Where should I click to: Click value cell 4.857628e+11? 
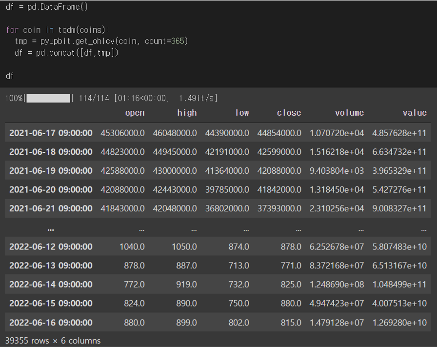pos(399,133)
